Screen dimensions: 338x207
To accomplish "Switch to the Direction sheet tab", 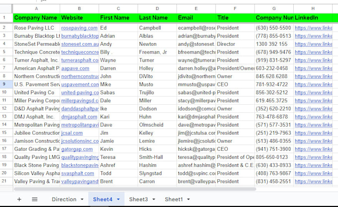I will pos(64,199).
